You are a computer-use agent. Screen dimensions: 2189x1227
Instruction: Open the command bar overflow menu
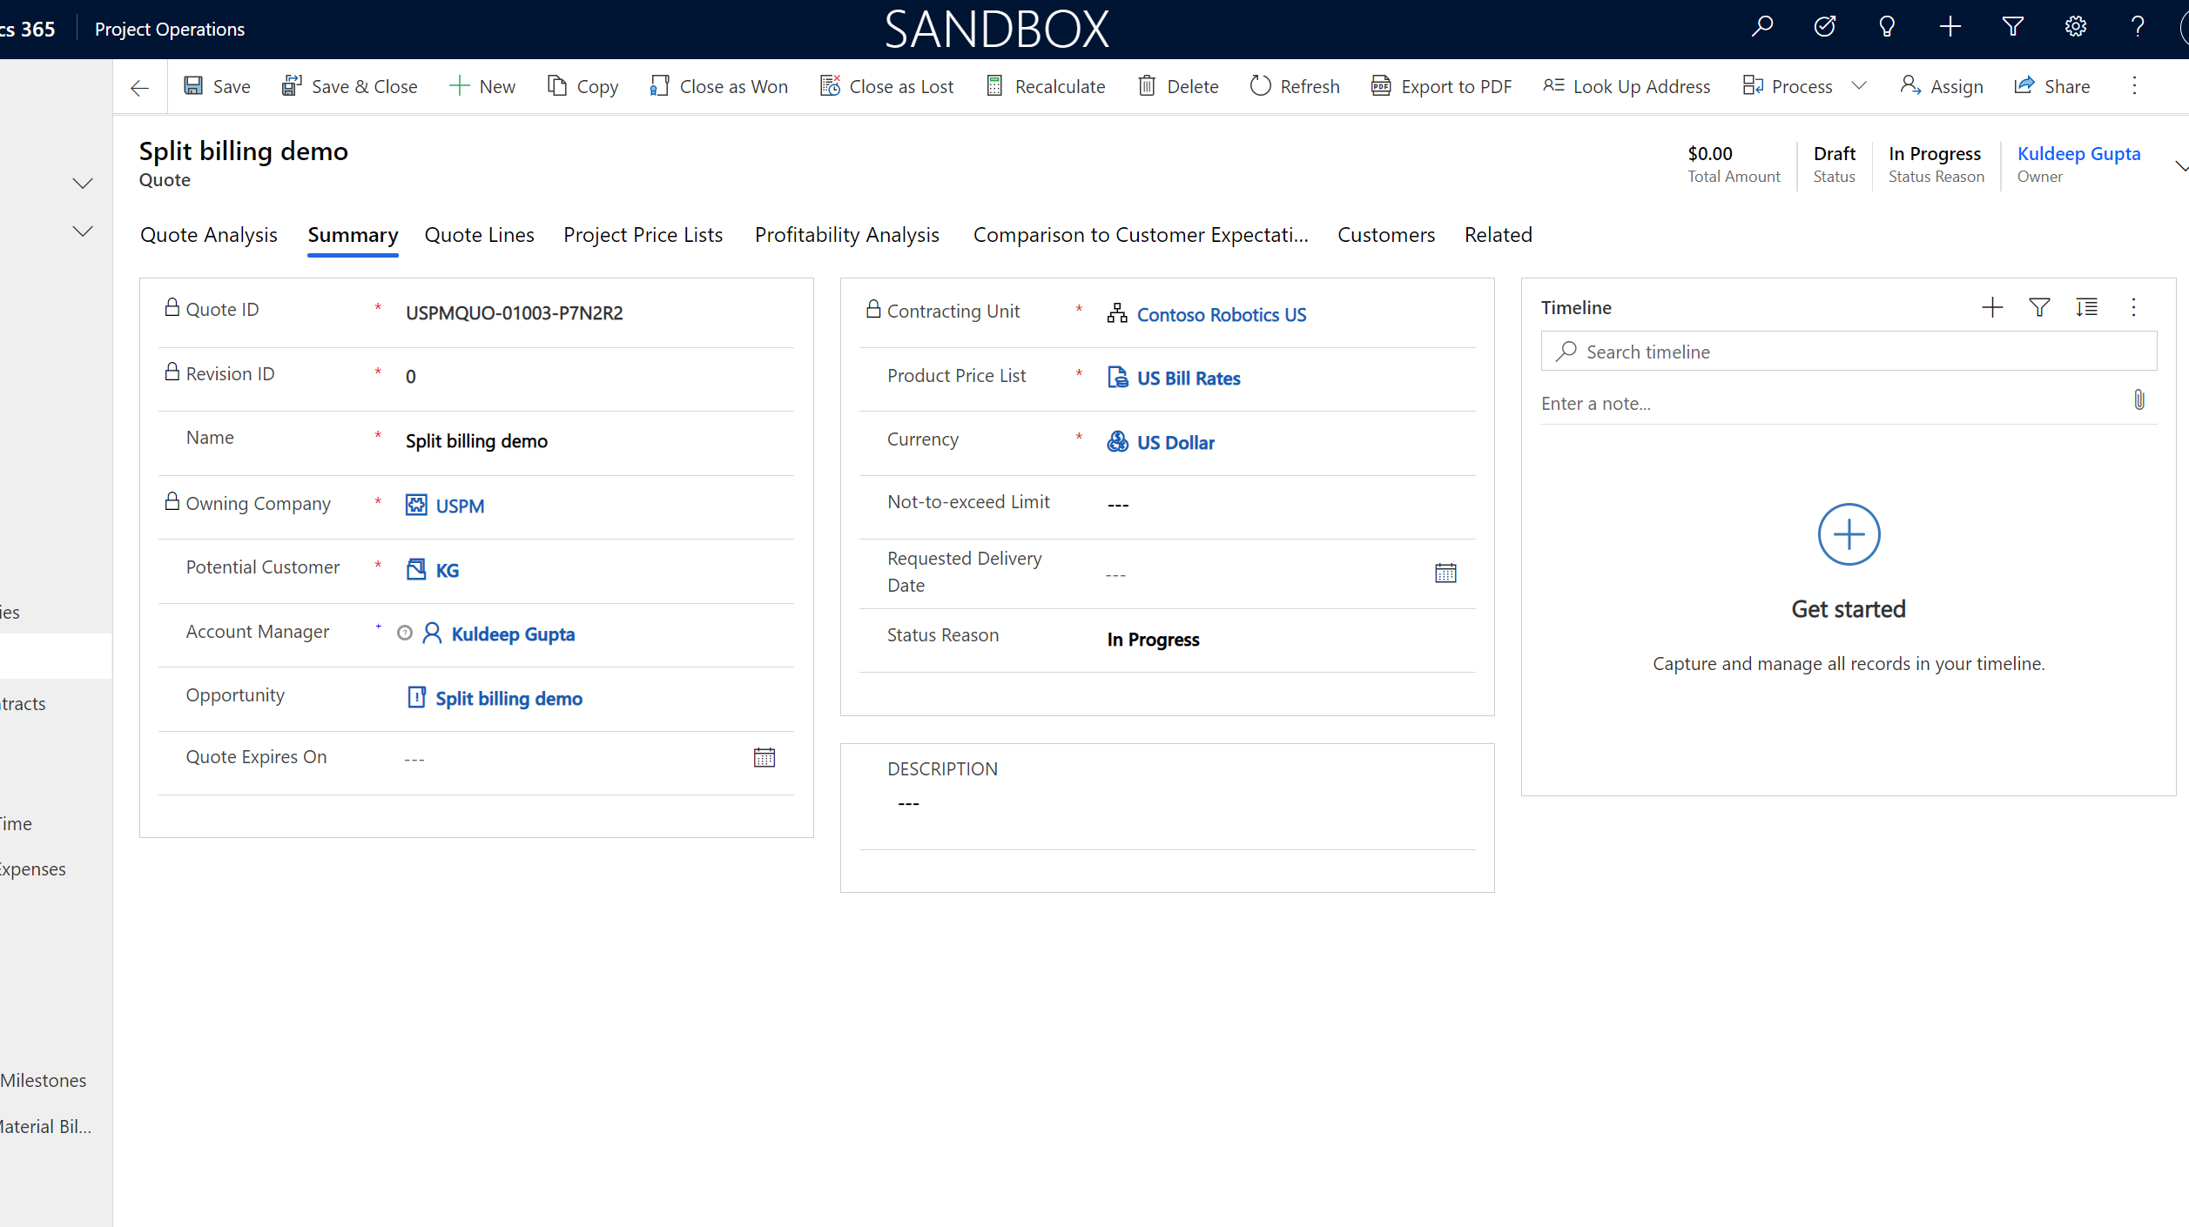tap(2134, 85)
